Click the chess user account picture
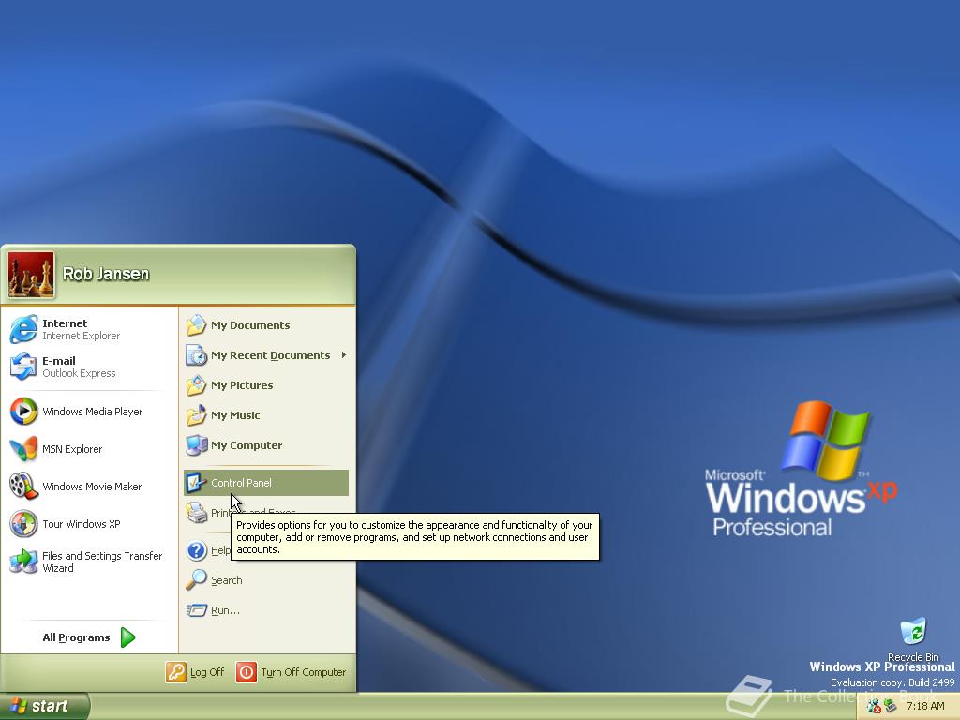Image resolution: width=960 pixels, height=720 pixels. click(x=31, y=275)
